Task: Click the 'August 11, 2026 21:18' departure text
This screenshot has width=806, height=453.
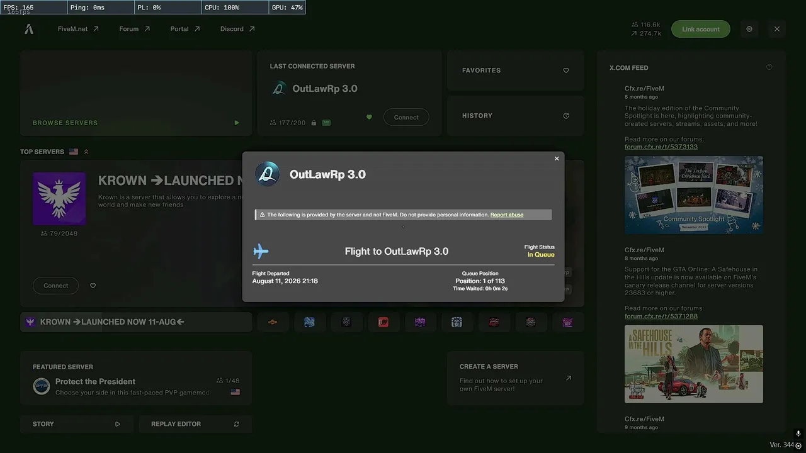Action: point(285,281)
